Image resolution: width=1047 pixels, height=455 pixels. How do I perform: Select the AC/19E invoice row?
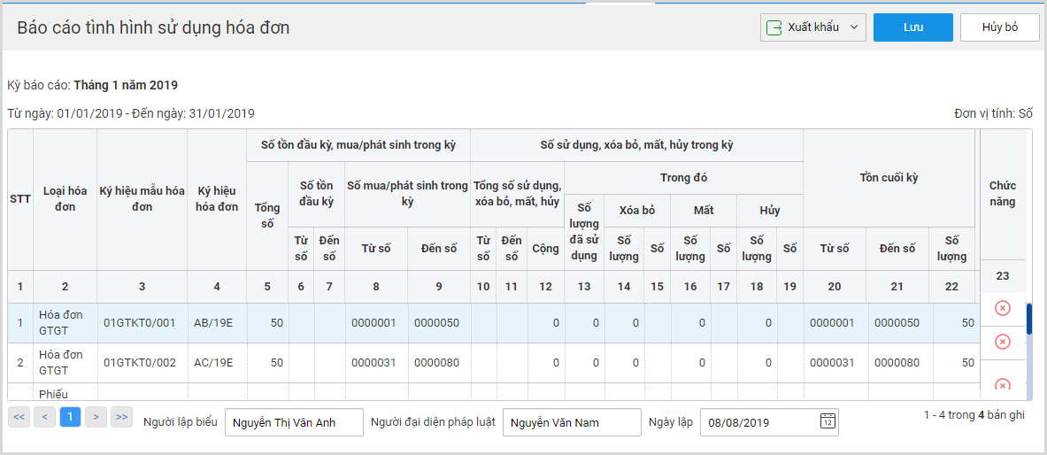click(x=494, y=363)
